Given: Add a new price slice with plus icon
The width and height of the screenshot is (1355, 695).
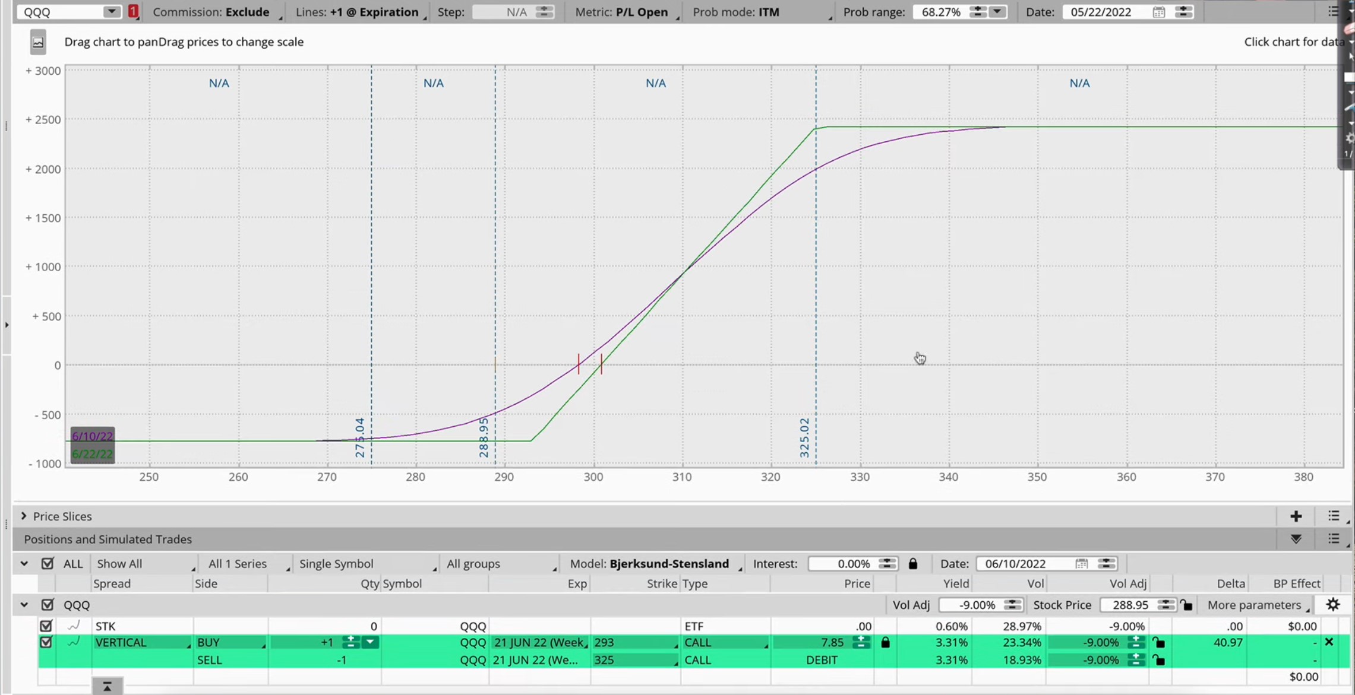Looking at the screenshot, I should pyautogui.click(x=1296, y=516).
